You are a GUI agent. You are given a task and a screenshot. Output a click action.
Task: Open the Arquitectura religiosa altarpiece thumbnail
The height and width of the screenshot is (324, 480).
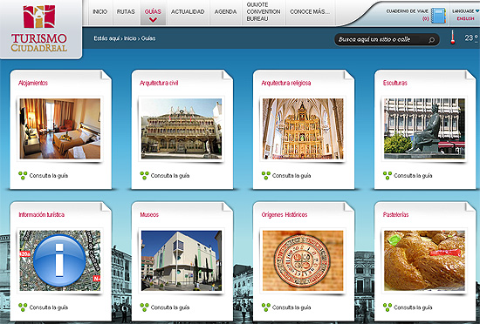pos(303,129)
